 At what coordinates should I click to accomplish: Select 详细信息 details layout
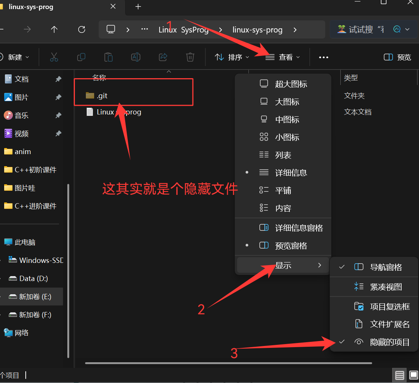pos(283,173)
